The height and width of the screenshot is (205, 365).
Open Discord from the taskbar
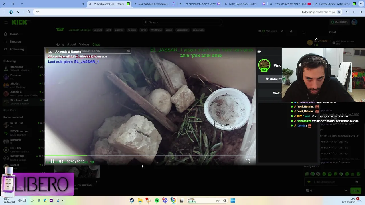coord(165,200)
